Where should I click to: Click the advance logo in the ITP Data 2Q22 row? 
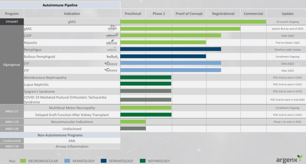click(111, 64)
